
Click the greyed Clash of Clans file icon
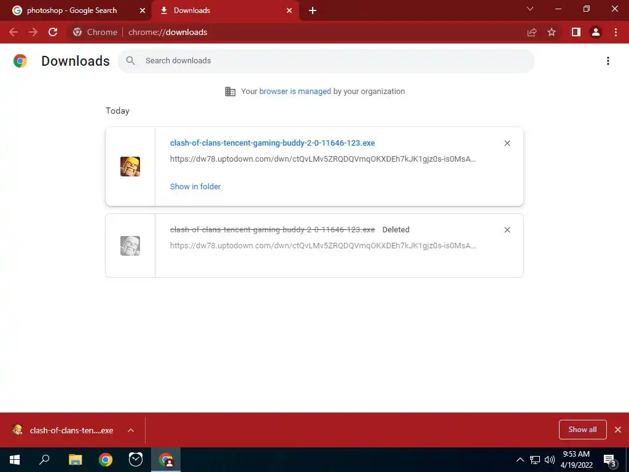[130, 246]
